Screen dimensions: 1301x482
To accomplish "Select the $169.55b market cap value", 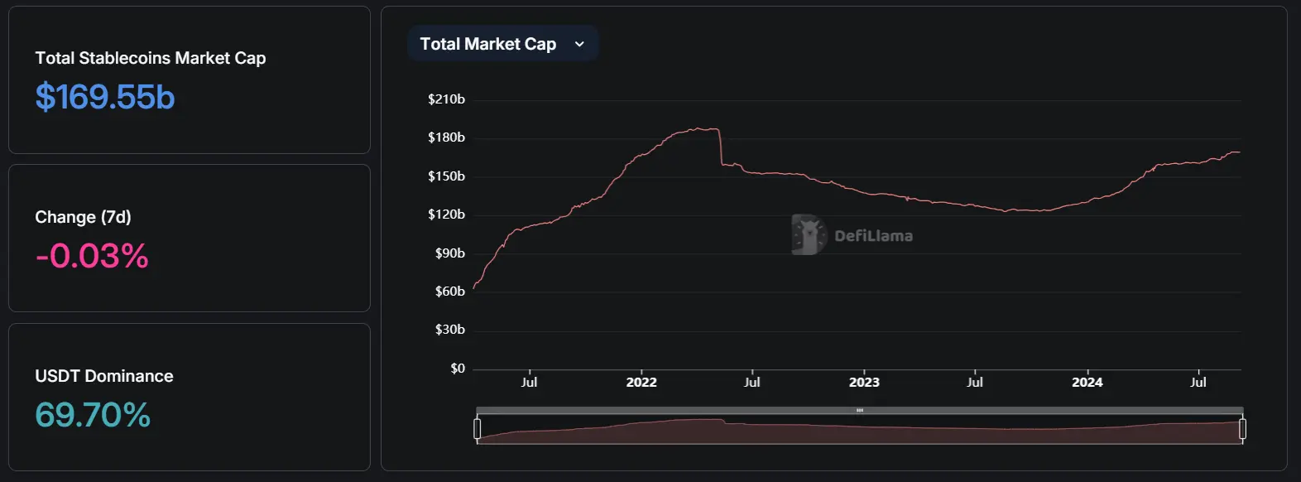I will click(105, 97).
